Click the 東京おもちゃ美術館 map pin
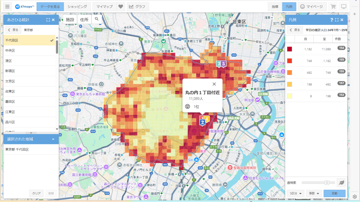360x202 pixels. pos(73,94)
